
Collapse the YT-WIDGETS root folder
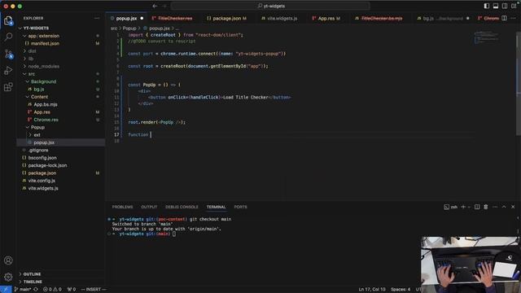(36, 28)
